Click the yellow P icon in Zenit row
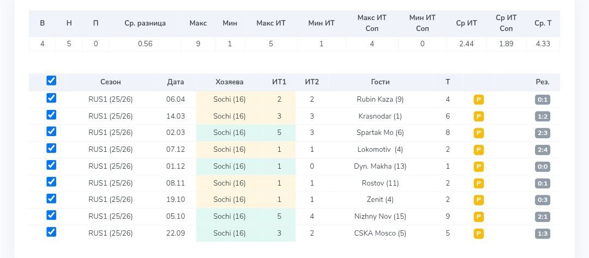Screen dimensions: 589x258 [x=479, y=200]
